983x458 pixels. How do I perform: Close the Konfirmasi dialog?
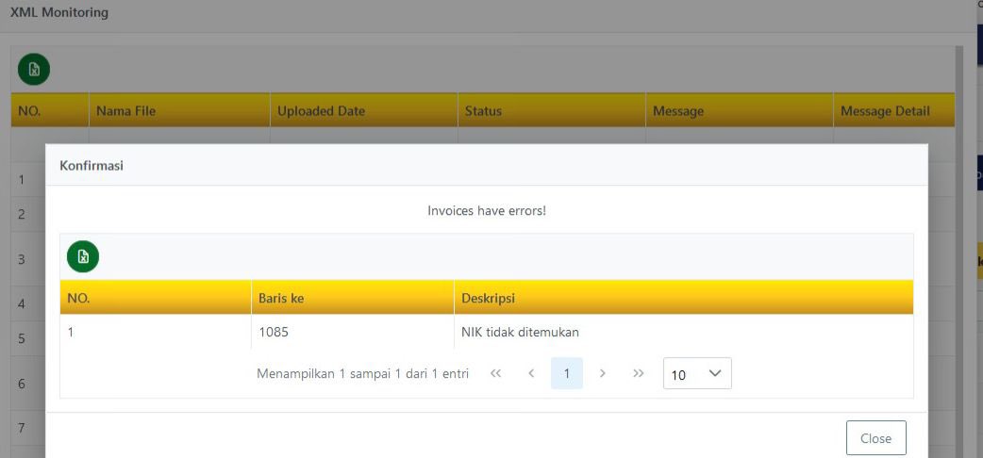point(875,438)
